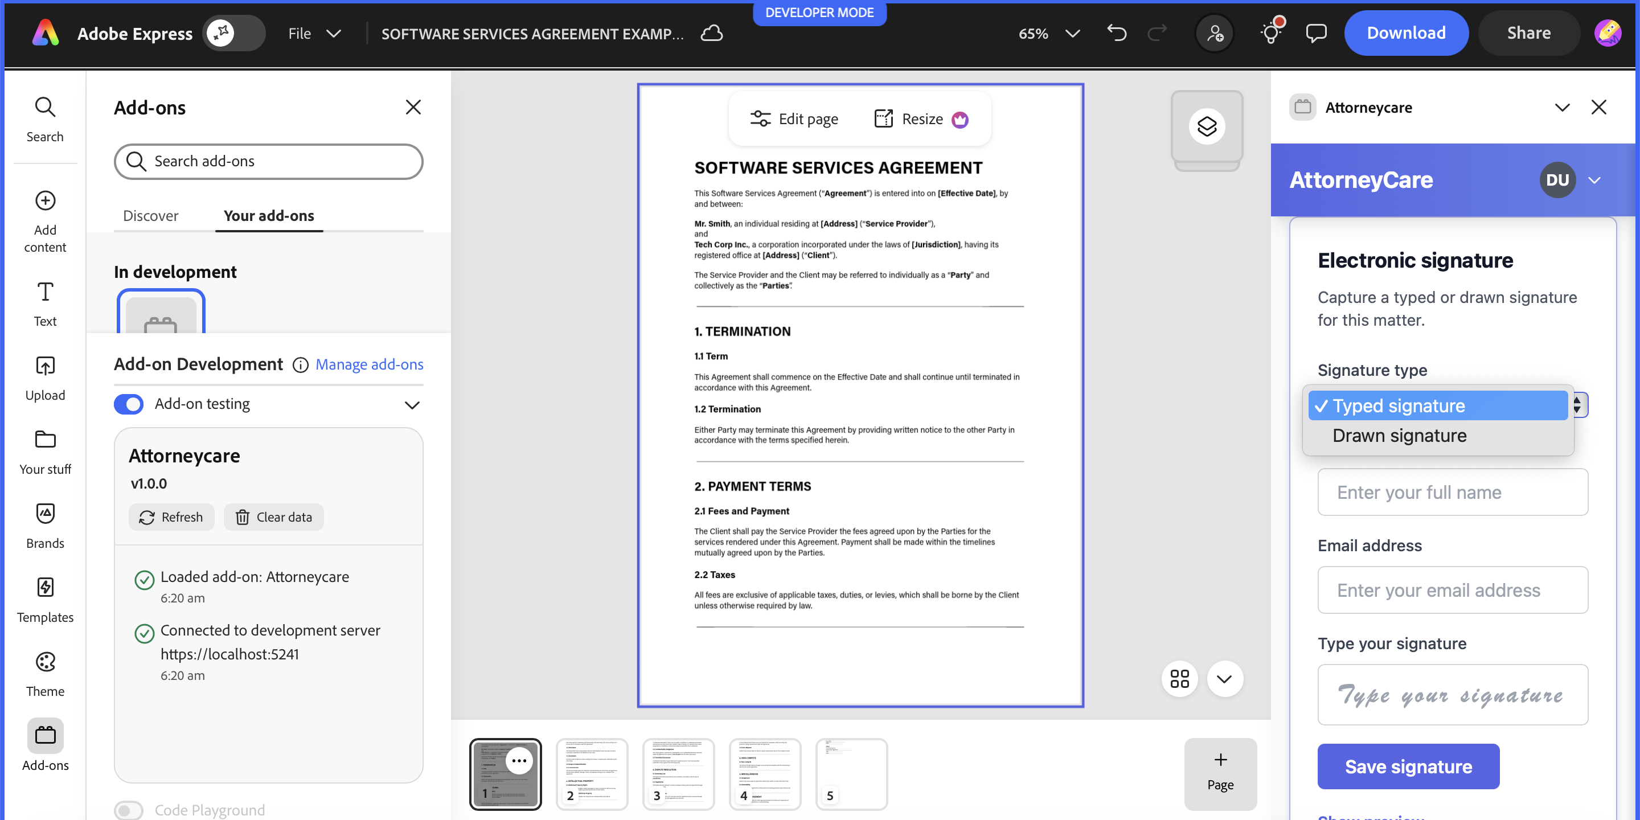Click the invite collaborator person icon
The width and height of the screenshot is (1640, 820).
click(x=1214, y=33)
